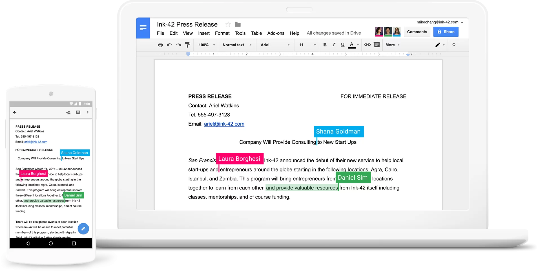
Task: Click the Print icon in the toolbar
Action: coord(160,45)
